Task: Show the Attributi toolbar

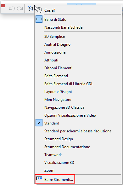Action: pyautogui.click(x=78, y=60)
